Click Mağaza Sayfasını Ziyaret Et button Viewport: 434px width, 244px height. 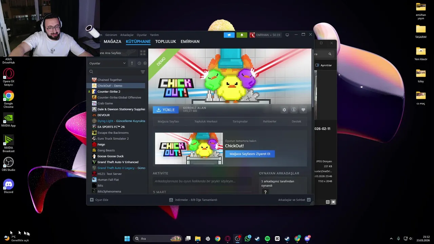(250, 154)
